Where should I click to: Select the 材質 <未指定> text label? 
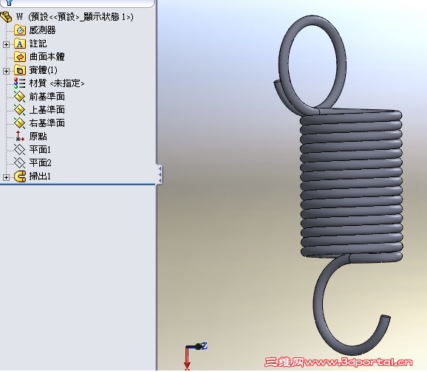tap(57, 83)
